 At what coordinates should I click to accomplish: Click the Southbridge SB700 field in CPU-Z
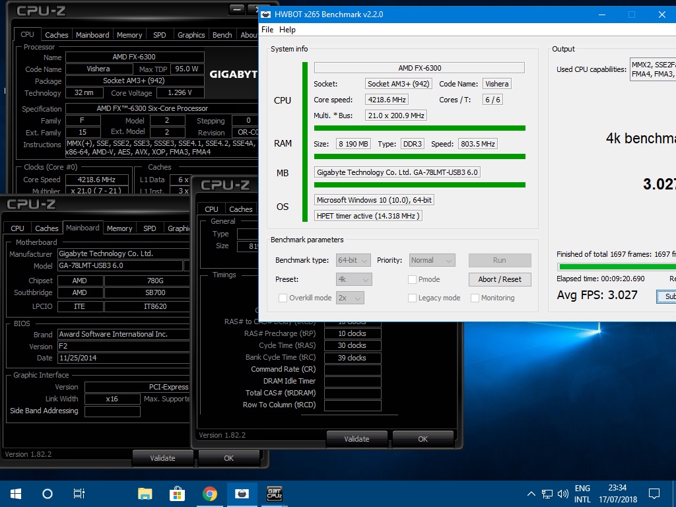pos(147,292)
